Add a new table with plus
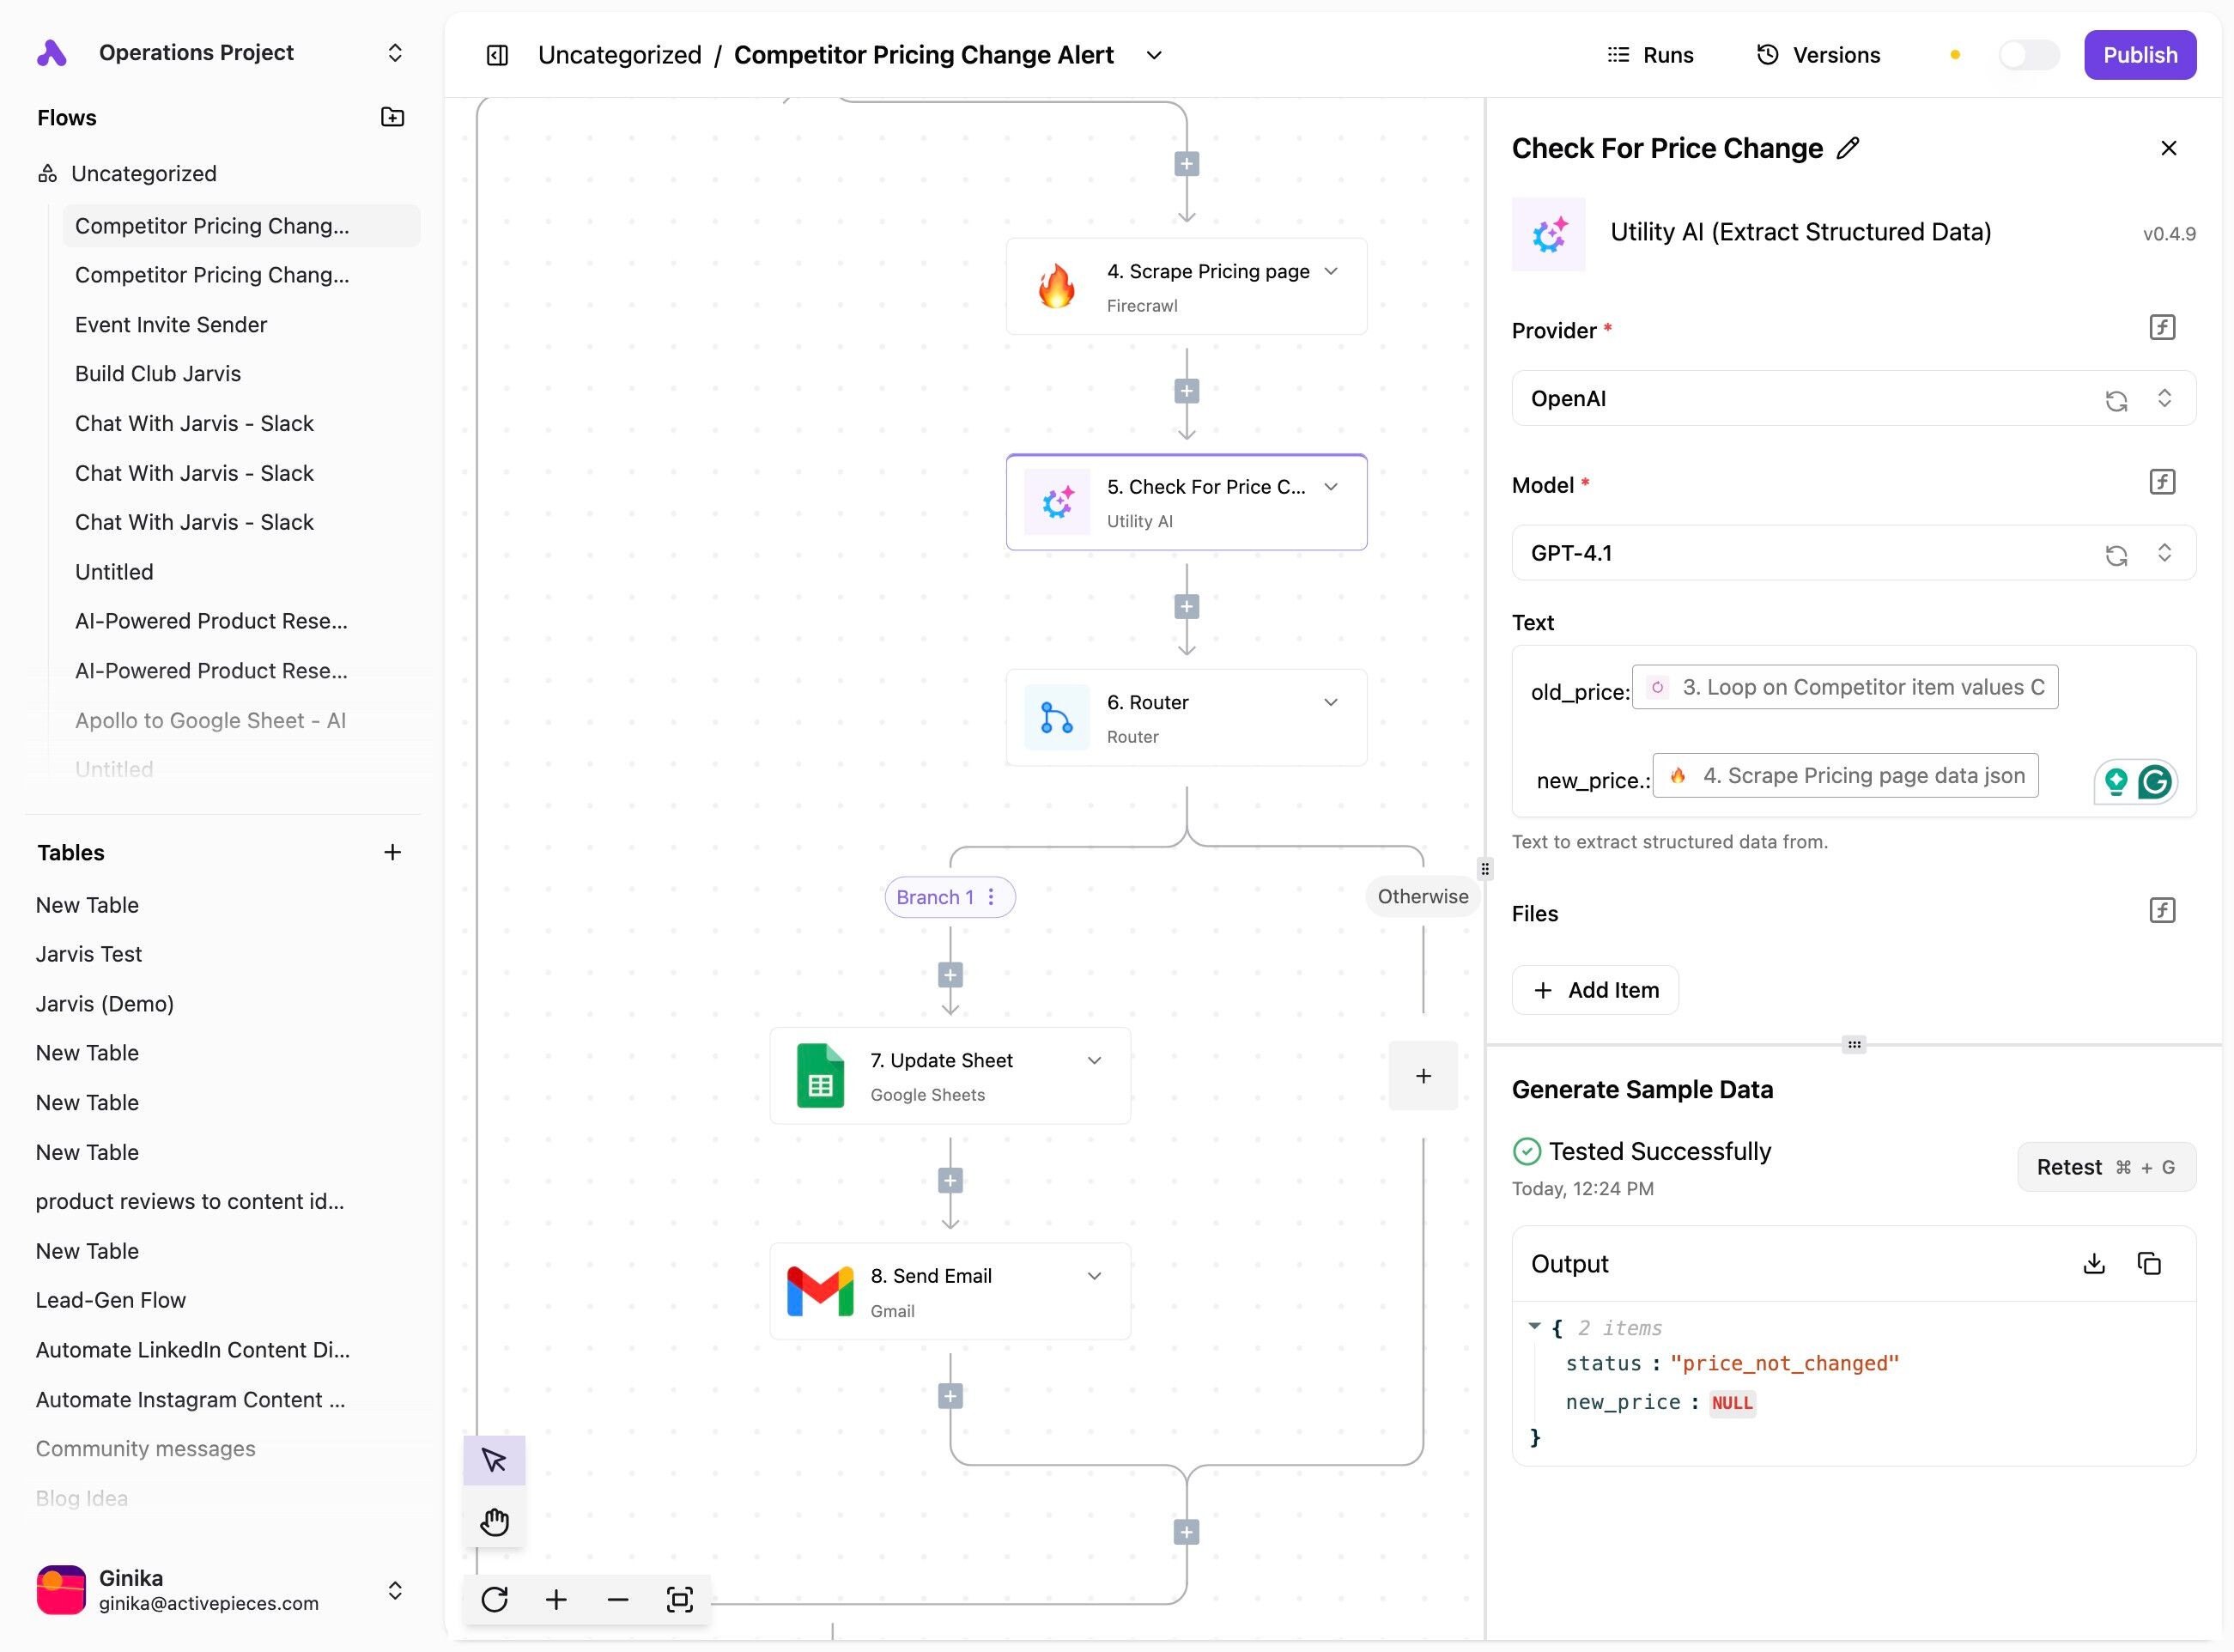 point(393,852)
